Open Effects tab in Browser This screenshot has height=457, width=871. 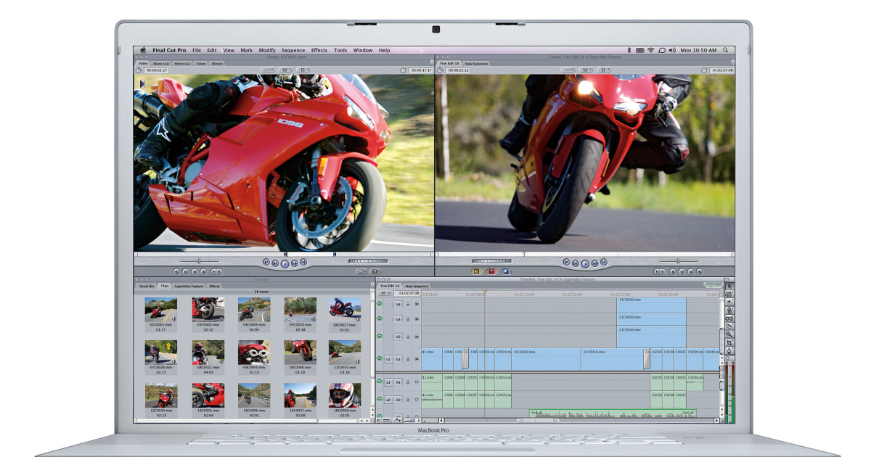pyautogui.click(x=215, y=286)
